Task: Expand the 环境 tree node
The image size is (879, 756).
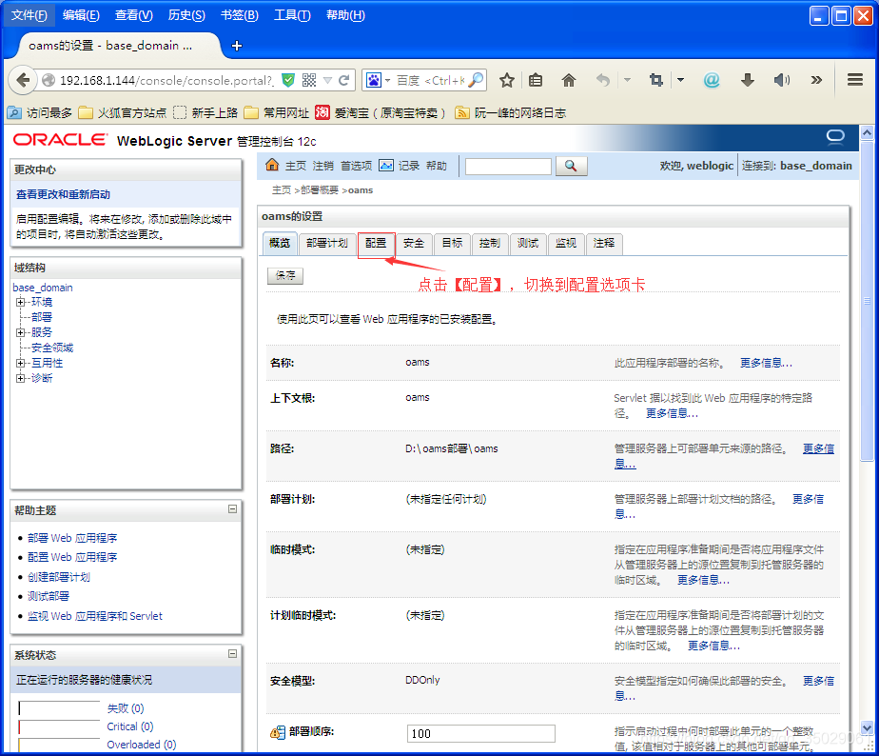Action: (x=21, y=302)
